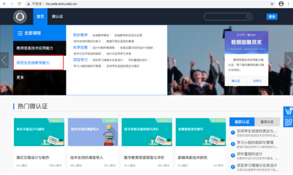Open 数据可视化呈现与解读 link
The image size is (293, 175).
tap(120, 41)
